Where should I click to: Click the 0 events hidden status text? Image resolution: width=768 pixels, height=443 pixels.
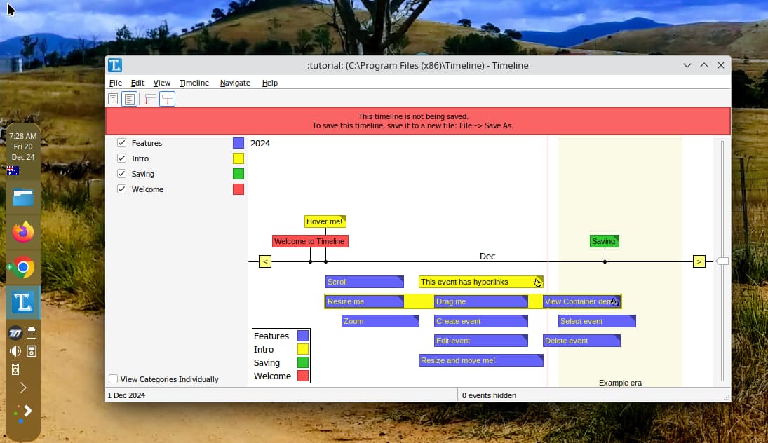[x=489, y=395]
